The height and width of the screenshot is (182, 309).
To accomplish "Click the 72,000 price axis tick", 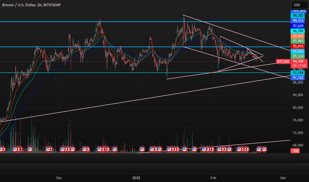I will pos(298,133).
